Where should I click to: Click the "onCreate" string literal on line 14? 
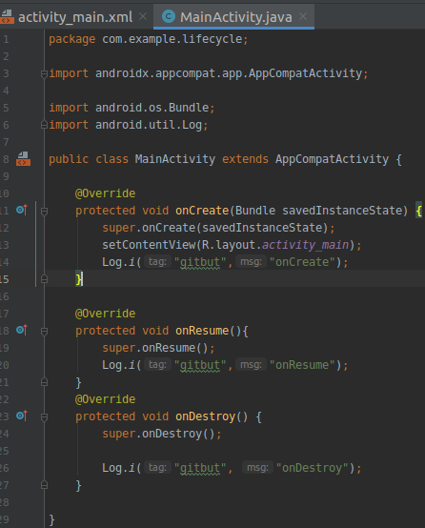302,262
